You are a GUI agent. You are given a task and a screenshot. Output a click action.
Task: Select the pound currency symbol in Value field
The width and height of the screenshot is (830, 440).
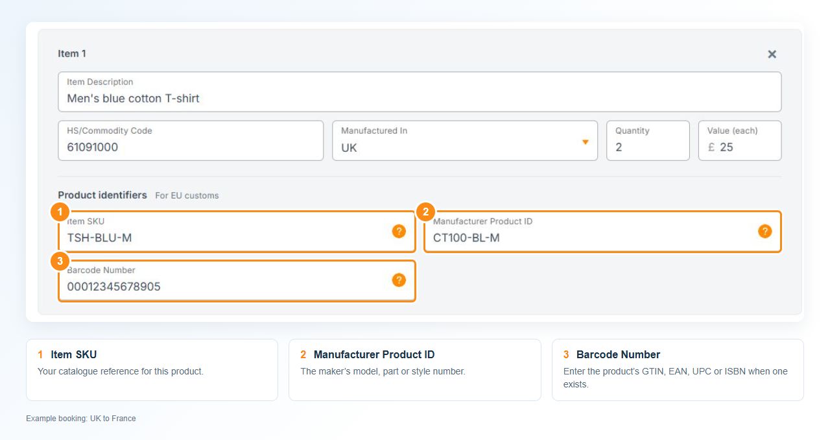pos(711,147)
